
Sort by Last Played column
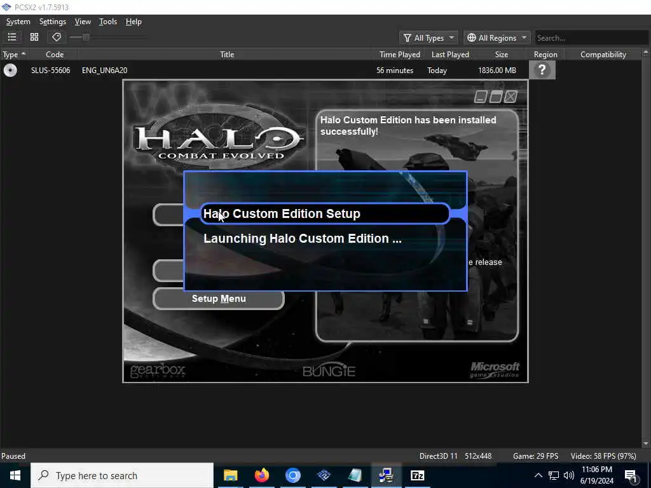(x=450, y=55)
